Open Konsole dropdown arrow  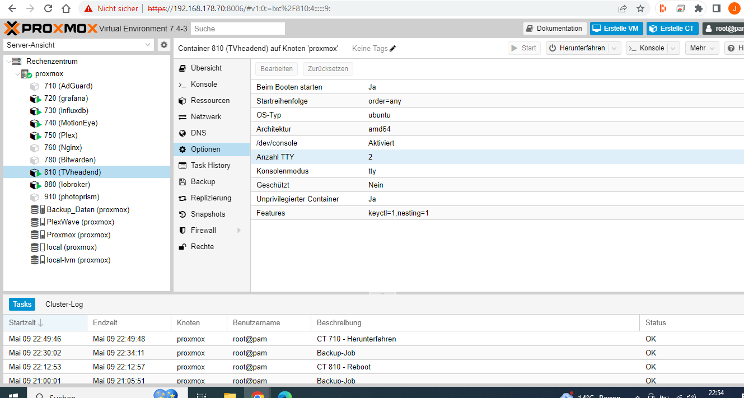click(x=673, y=48)
